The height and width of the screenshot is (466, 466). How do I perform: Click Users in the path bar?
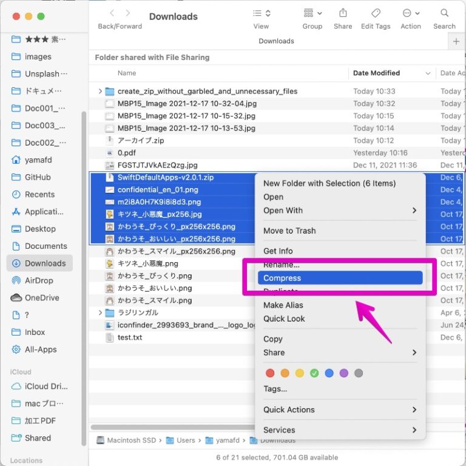point(181,440)
